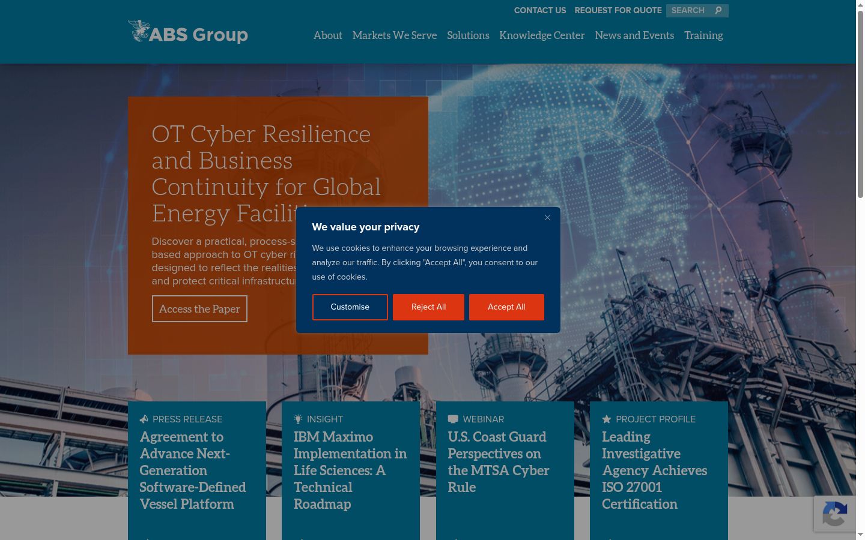Image resolution: width=865 pixels, height=540 pixels.
Task: Click Request for Quote link
Action: [618, 10]
